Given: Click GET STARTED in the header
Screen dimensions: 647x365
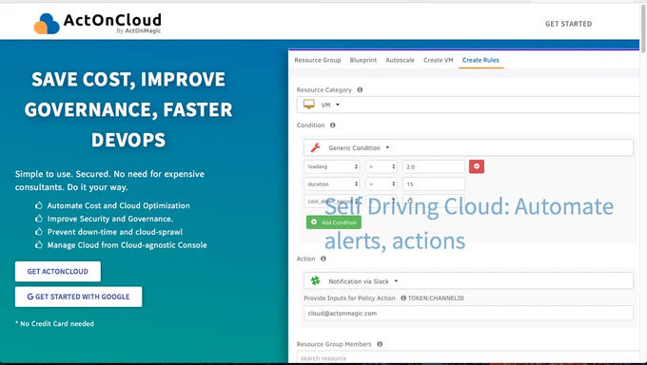Looking at the screenshot, I should tap(568, 24).
